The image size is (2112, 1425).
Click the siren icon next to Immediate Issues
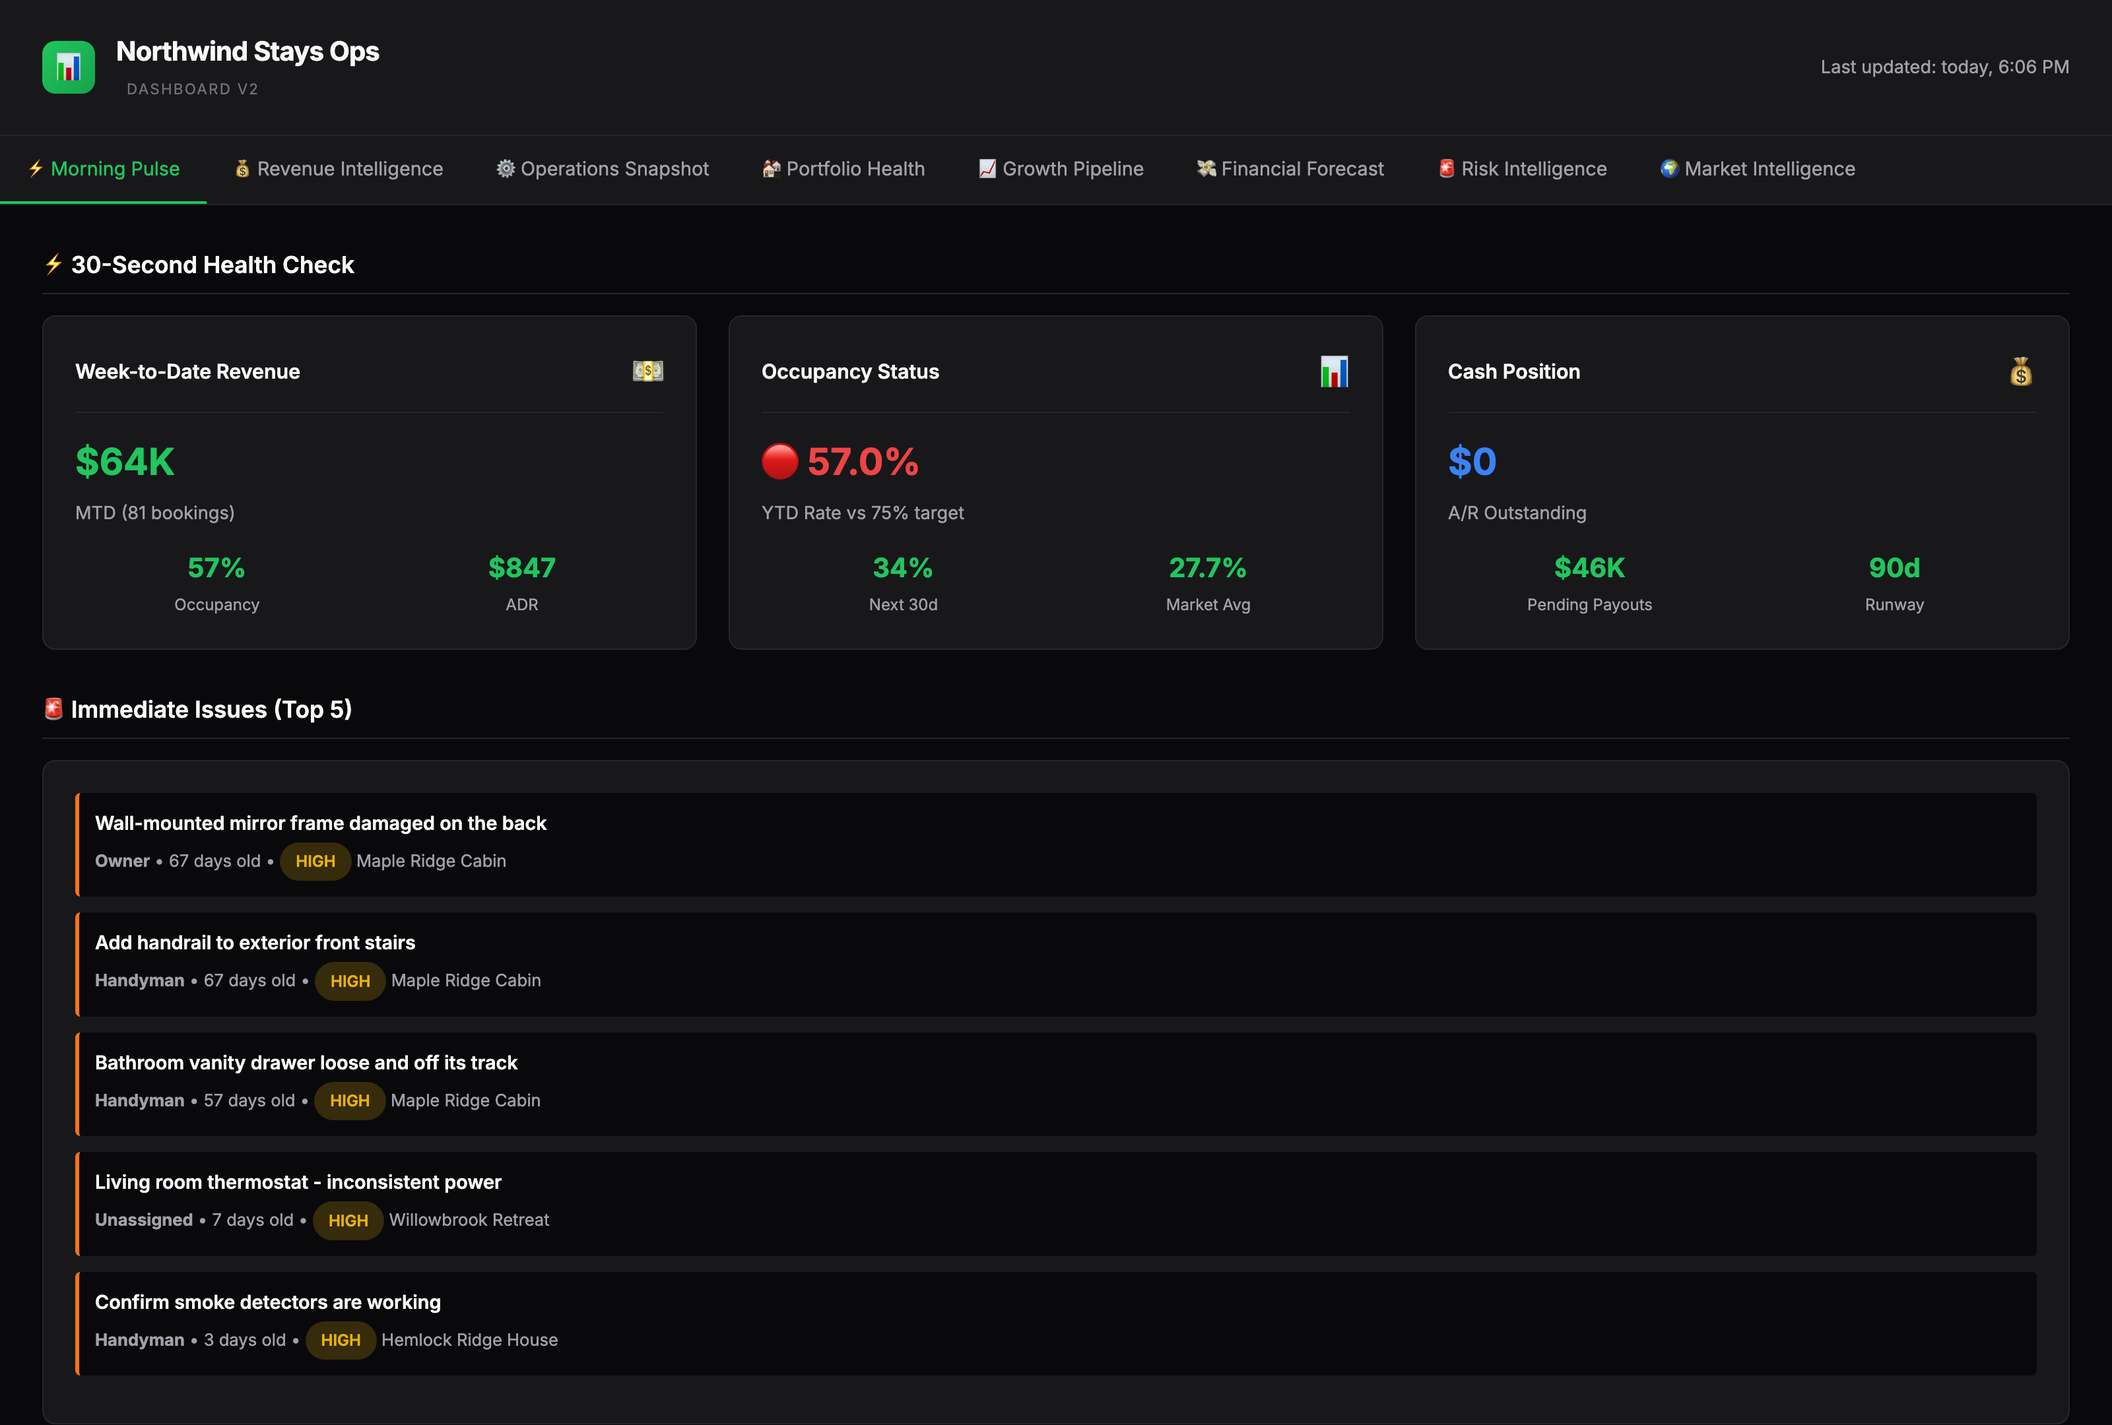53,709
